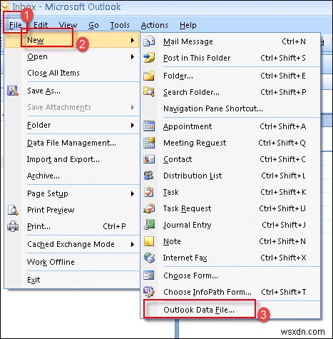Select Archive… from File menu
Screen dimensions: 333x339
click(x=43, y=176)
